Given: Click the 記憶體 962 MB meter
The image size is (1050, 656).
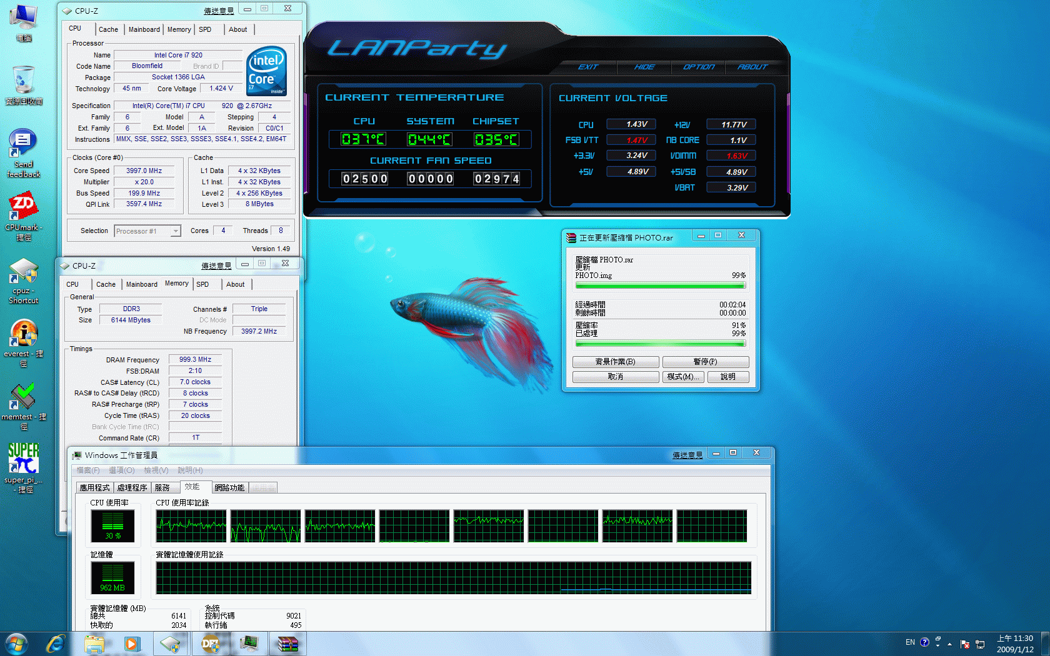Looking at the screenshot, I should coord(112,577).
